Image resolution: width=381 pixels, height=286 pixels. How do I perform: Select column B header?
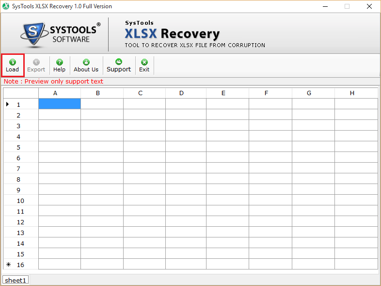coord(102,93)
